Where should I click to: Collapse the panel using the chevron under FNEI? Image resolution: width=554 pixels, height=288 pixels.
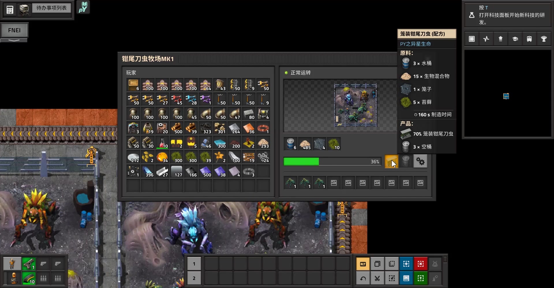coord(14,40)
